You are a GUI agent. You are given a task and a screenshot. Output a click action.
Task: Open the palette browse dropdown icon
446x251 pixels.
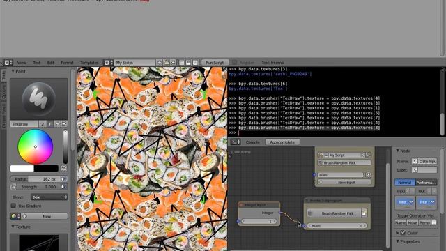tap(15, 216)
